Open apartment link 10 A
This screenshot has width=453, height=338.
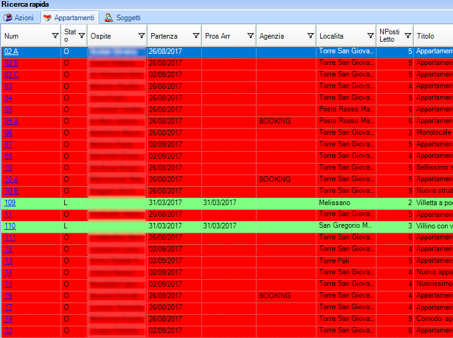tap(11, 179)
